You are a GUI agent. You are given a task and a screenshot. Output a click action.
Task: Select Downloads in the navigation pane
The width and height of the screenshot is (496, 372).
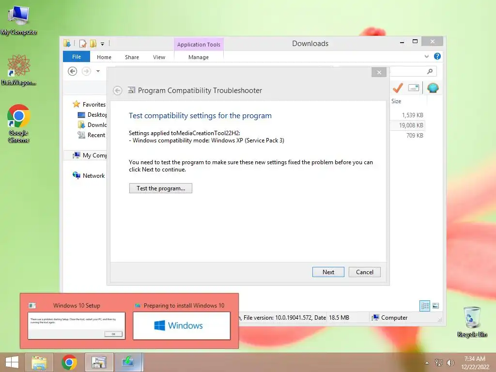(92, 124)
